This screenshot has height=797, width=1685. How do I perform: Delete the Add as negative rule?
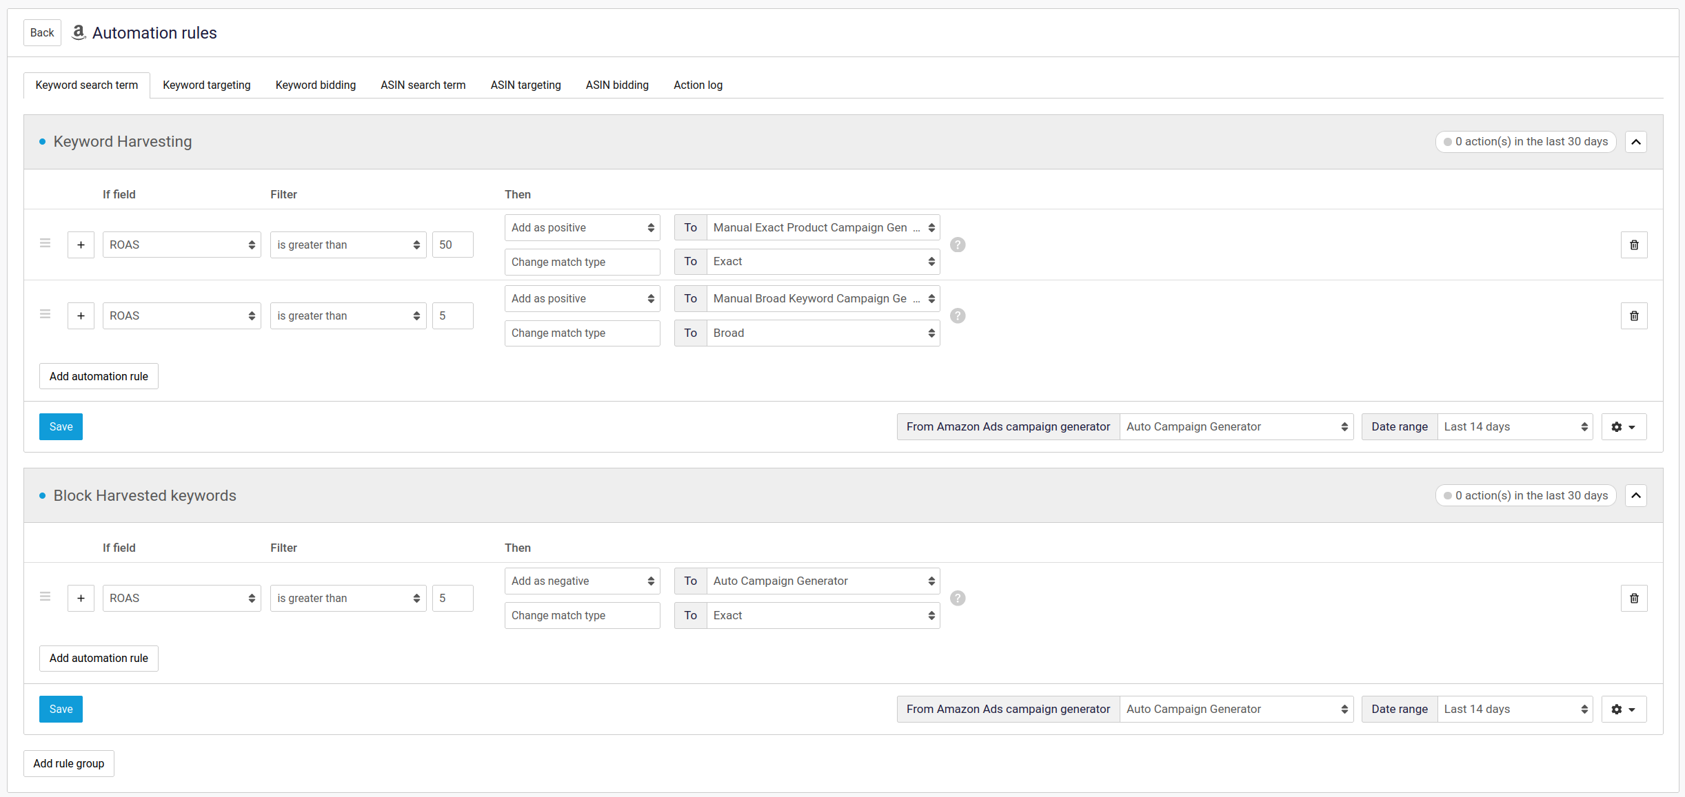[1633, 598]
